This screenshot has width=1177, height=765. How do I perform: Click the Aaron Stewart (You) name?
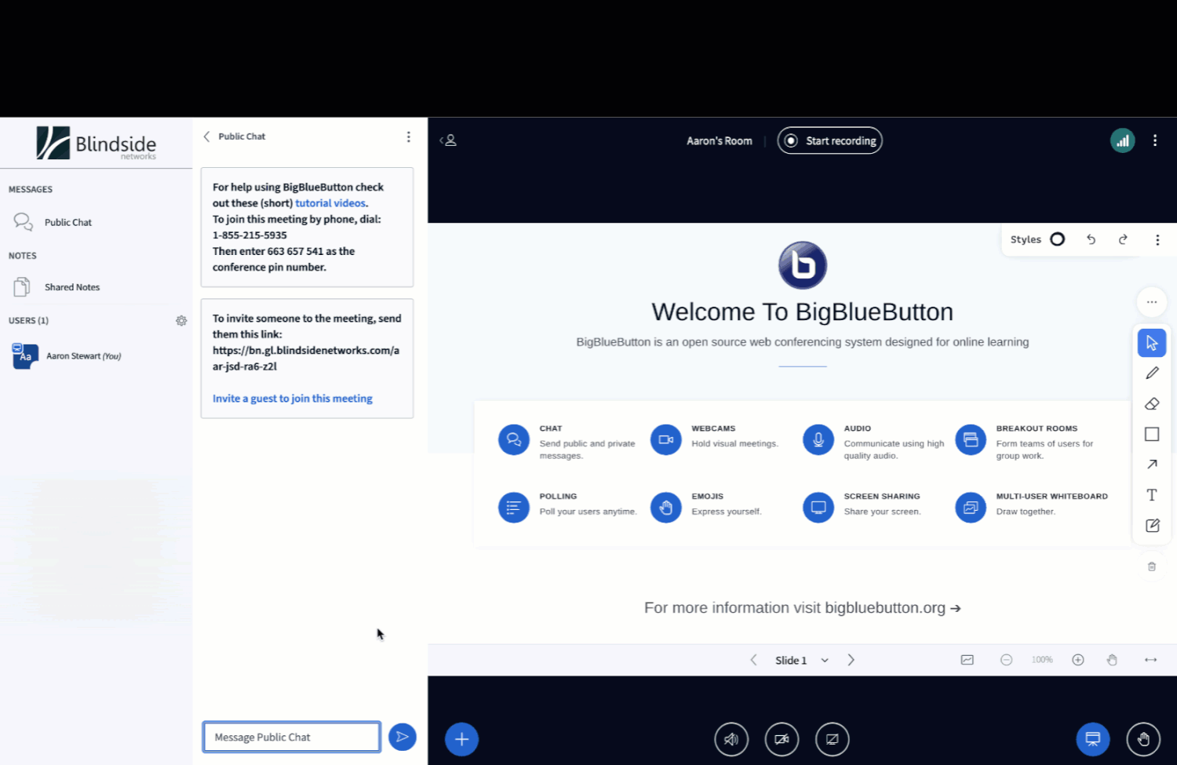(x=83, y=356)
